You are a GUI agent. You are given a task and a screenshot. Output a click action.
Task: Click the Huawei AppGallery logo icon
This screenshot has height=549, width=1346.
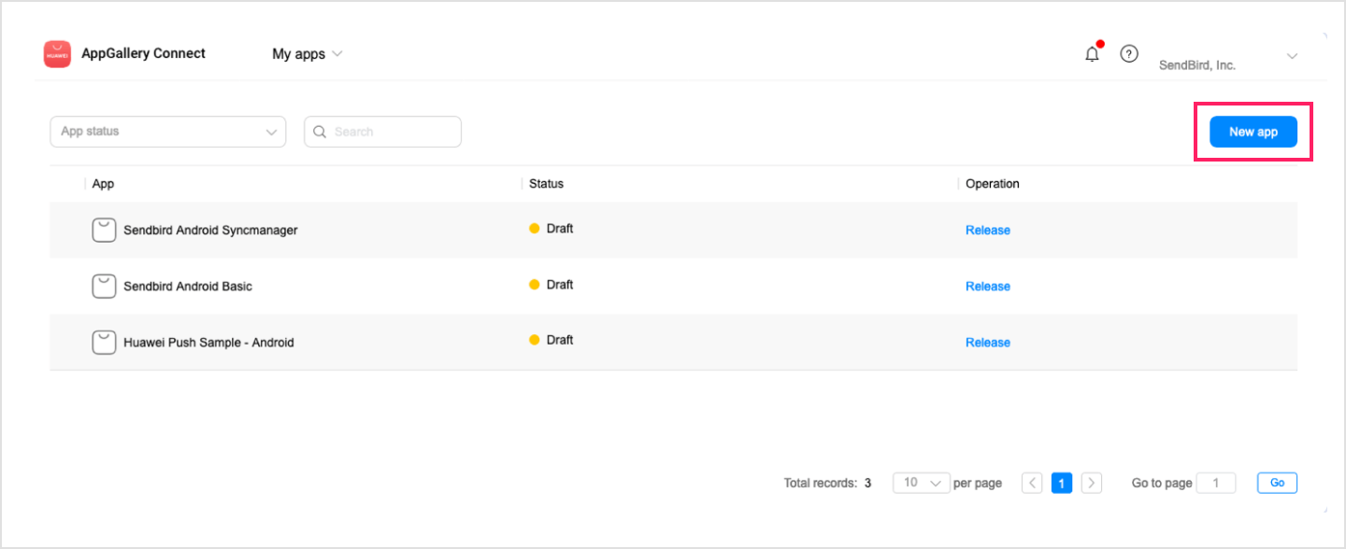tap(57, 54)
